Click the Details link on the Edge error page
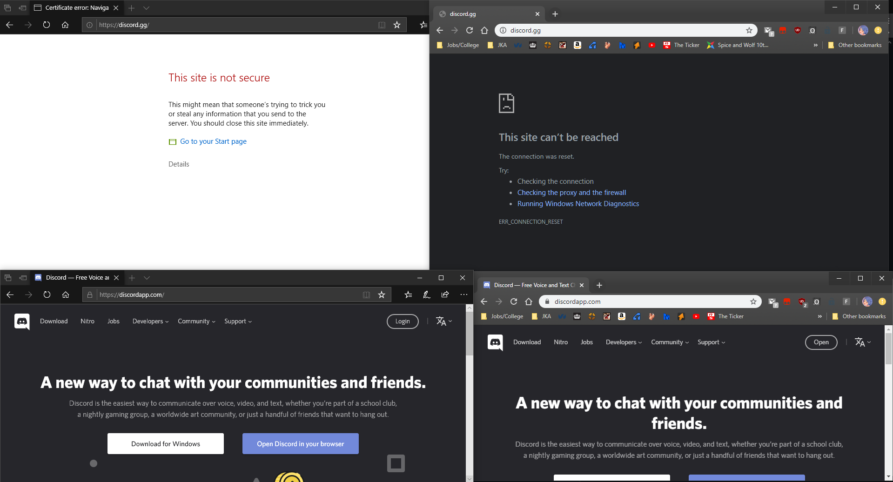 pyautogui.click(x=179, y=164)
